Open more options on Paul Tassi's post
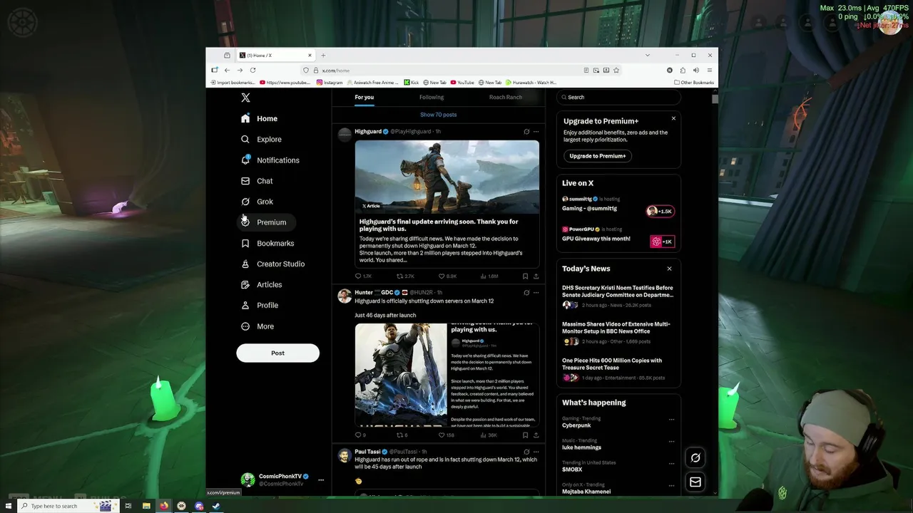913x513 pixels. [x=536, y=452]
